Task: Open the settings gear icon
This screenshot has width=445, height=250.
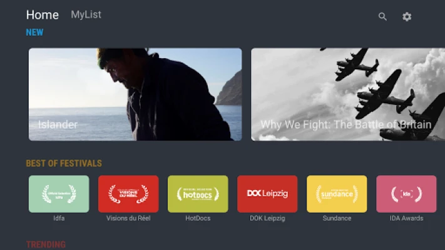Action: pos(407,16)
